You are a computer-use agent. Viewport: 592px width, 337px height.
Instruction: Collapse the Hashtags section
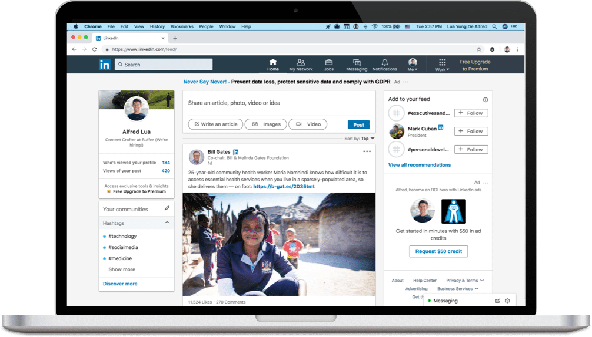click(x=167, y=223)
